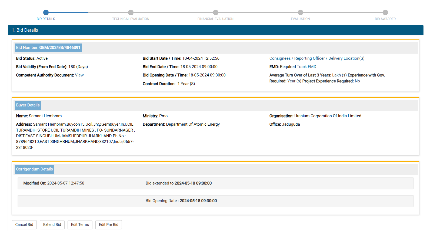
Task: Click Bid End Date value 18-05-2024 09:00:00
Action: (x=199, y=67)
